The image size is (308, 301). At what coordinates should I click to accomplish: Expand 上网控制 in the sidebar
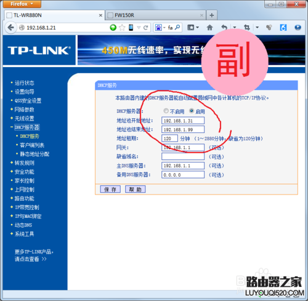point(24,190)
